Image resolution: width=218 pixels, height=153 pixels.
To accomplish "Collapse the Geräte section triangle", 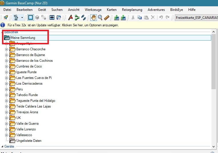I will click(x=2, y=146).
